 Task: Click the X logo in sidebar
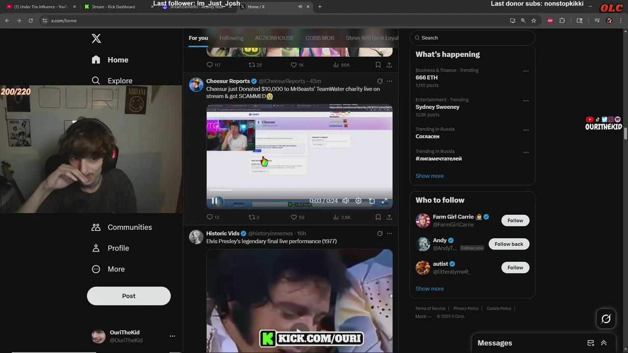[x=96, y=38]
